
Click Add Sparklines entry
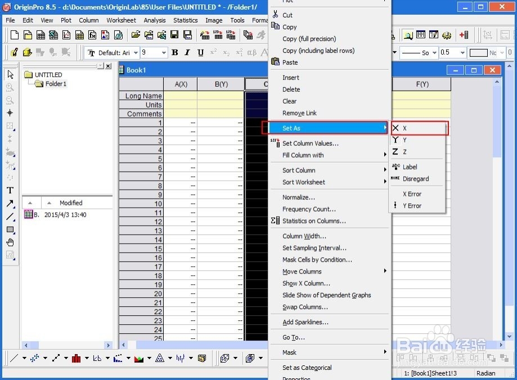coord(329,322)
